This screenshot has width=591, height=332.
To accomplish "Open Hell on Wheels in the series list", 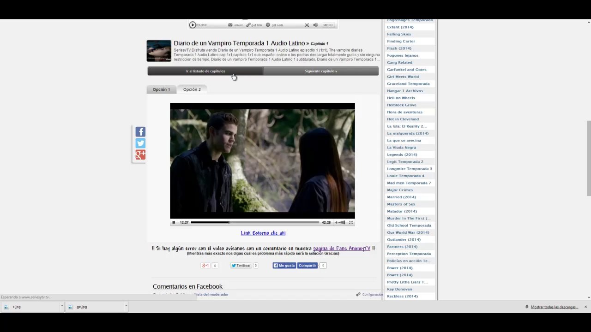I will coord(401,98).
